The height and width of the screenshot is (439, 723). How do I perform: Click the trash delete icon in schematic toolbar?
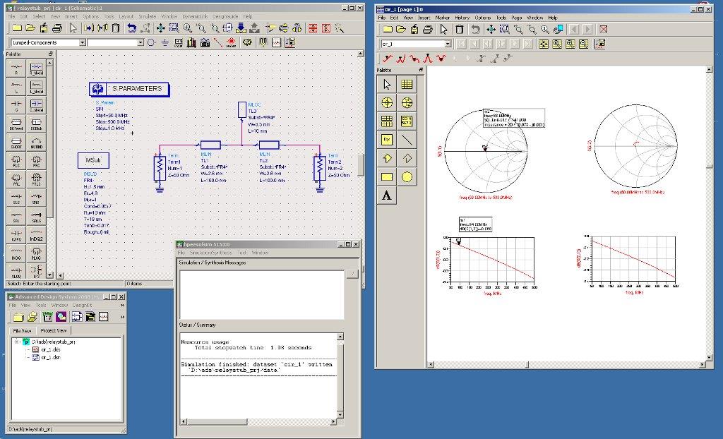[x=116, y=28]
